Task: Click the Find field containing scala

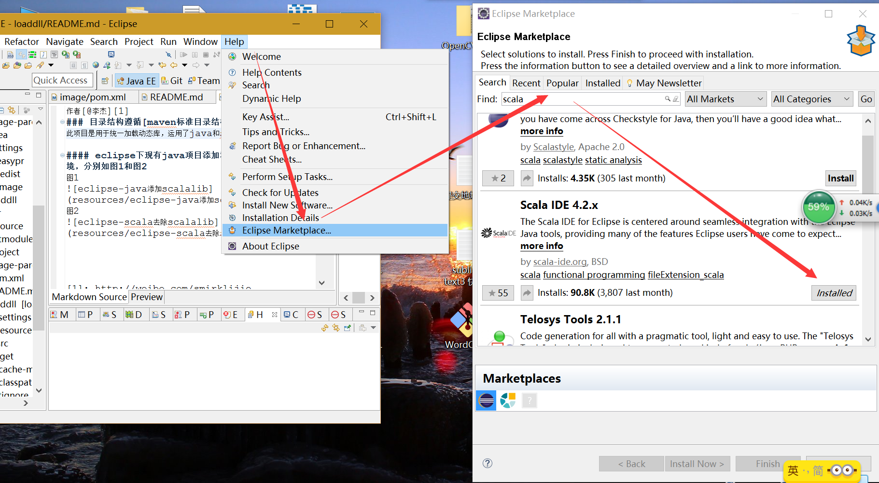Action: [x=591, y=99]
